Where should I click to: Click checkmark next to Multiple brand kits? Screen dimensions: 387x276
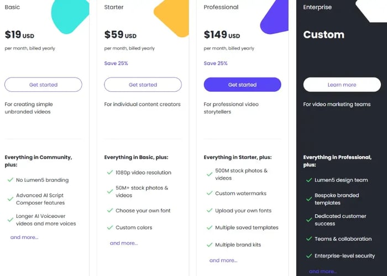[210, 244]
